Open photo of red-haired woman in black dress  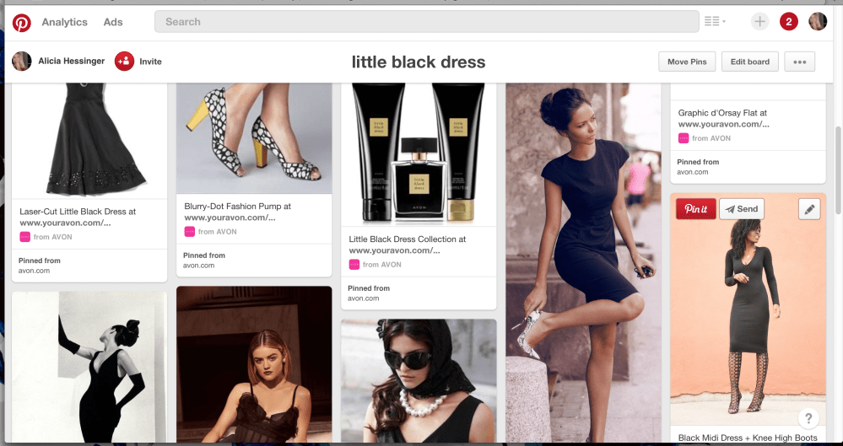[254, 364]
